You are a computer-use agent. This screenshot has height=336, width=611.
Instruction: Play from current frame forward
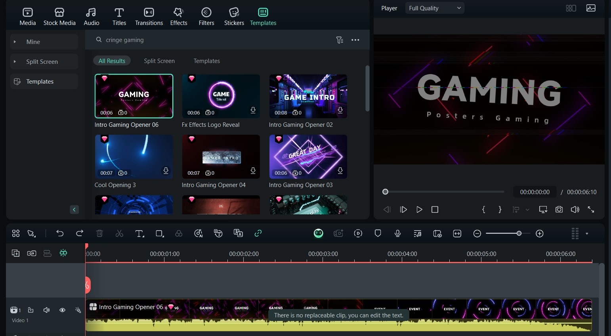coord(403,210)
